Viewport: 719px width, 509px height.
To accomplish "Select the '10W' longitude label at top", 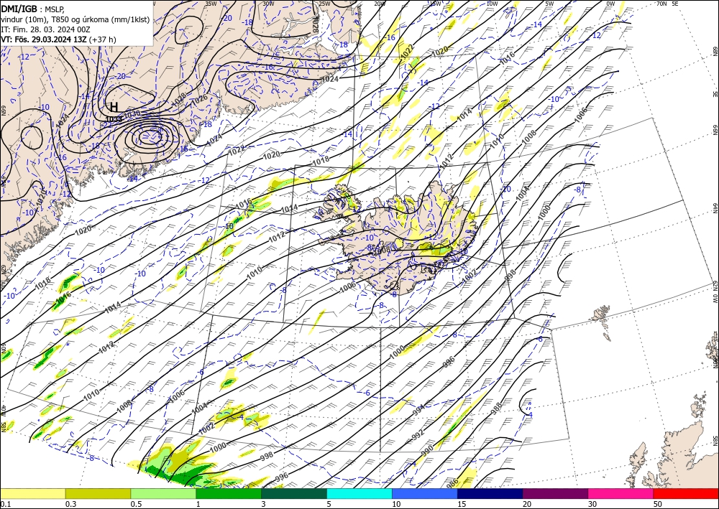I will [x=492, y=4].
